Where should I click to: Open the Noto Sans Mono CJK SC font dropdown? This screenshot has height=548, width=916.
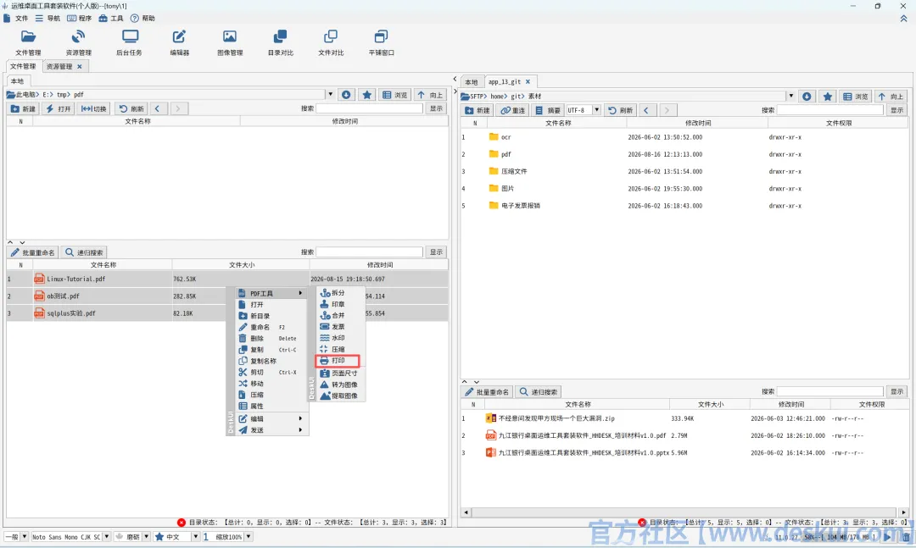coord(106,537)
